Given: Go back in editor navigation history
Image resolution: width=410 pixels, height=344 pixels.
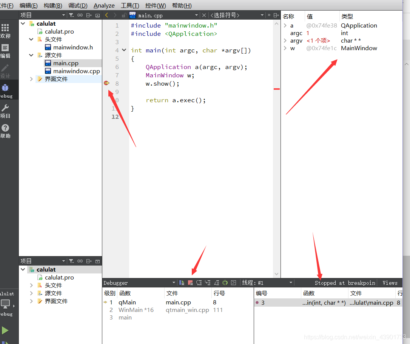Looking at the screenshot, I should [106, 15].
